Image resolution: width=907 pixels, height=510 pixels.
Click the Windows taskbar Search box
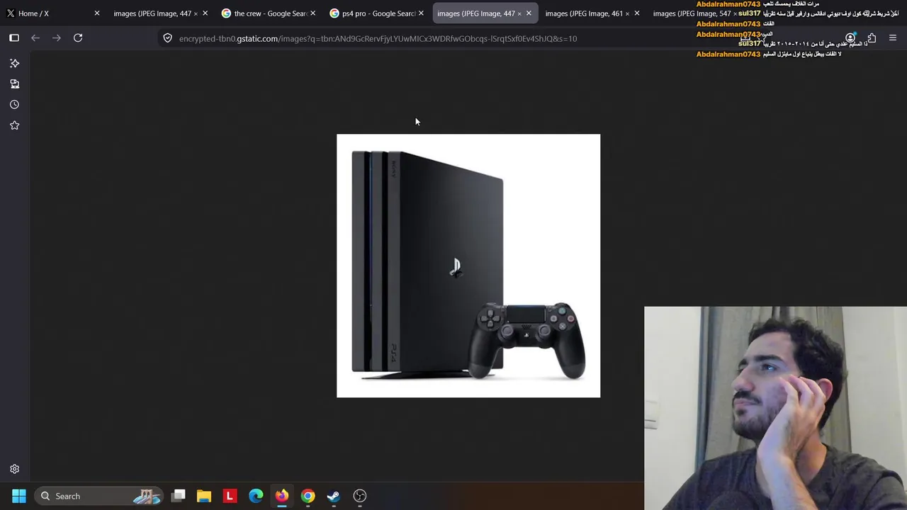(x=99, y=496)
